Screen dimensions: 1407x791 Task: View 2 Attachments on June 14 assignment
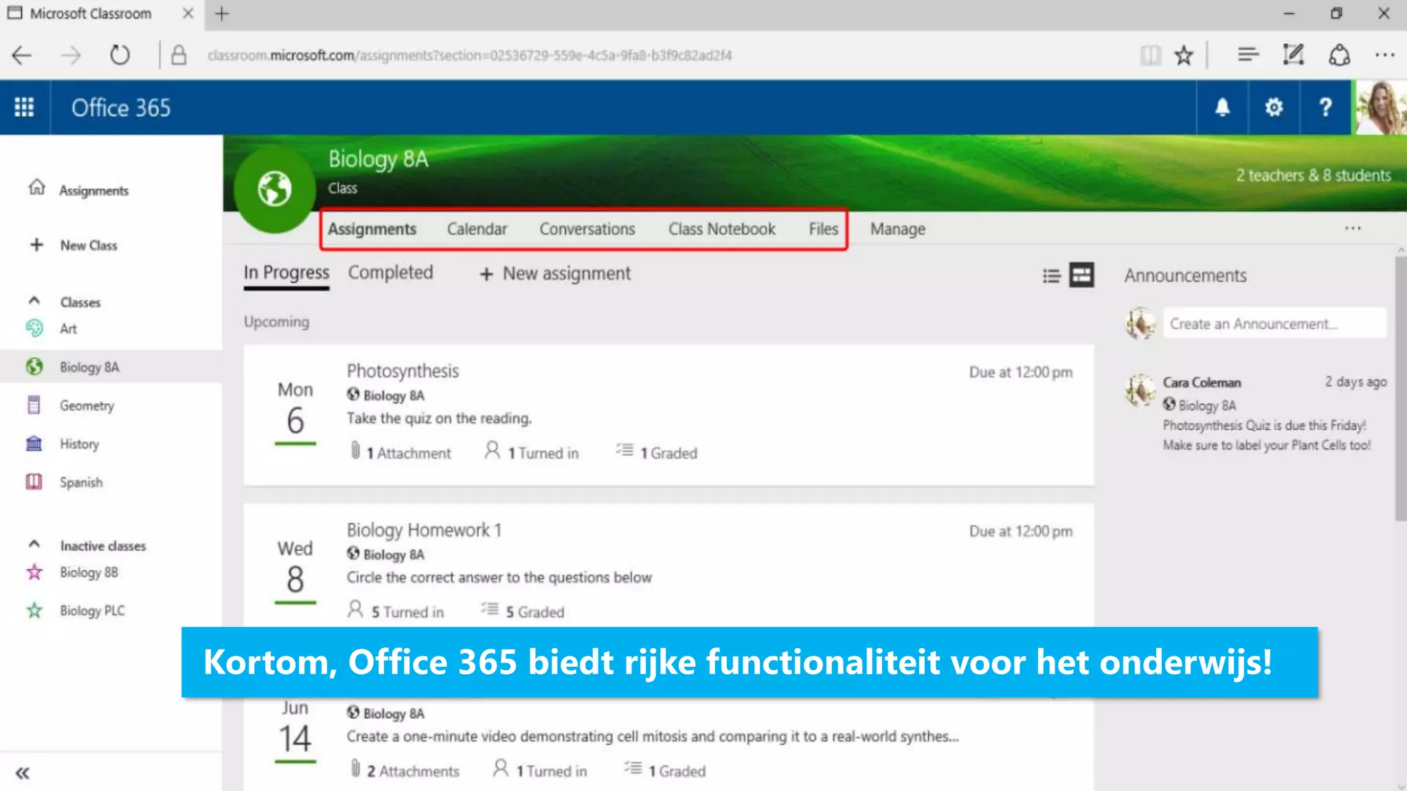click(405, 770)
